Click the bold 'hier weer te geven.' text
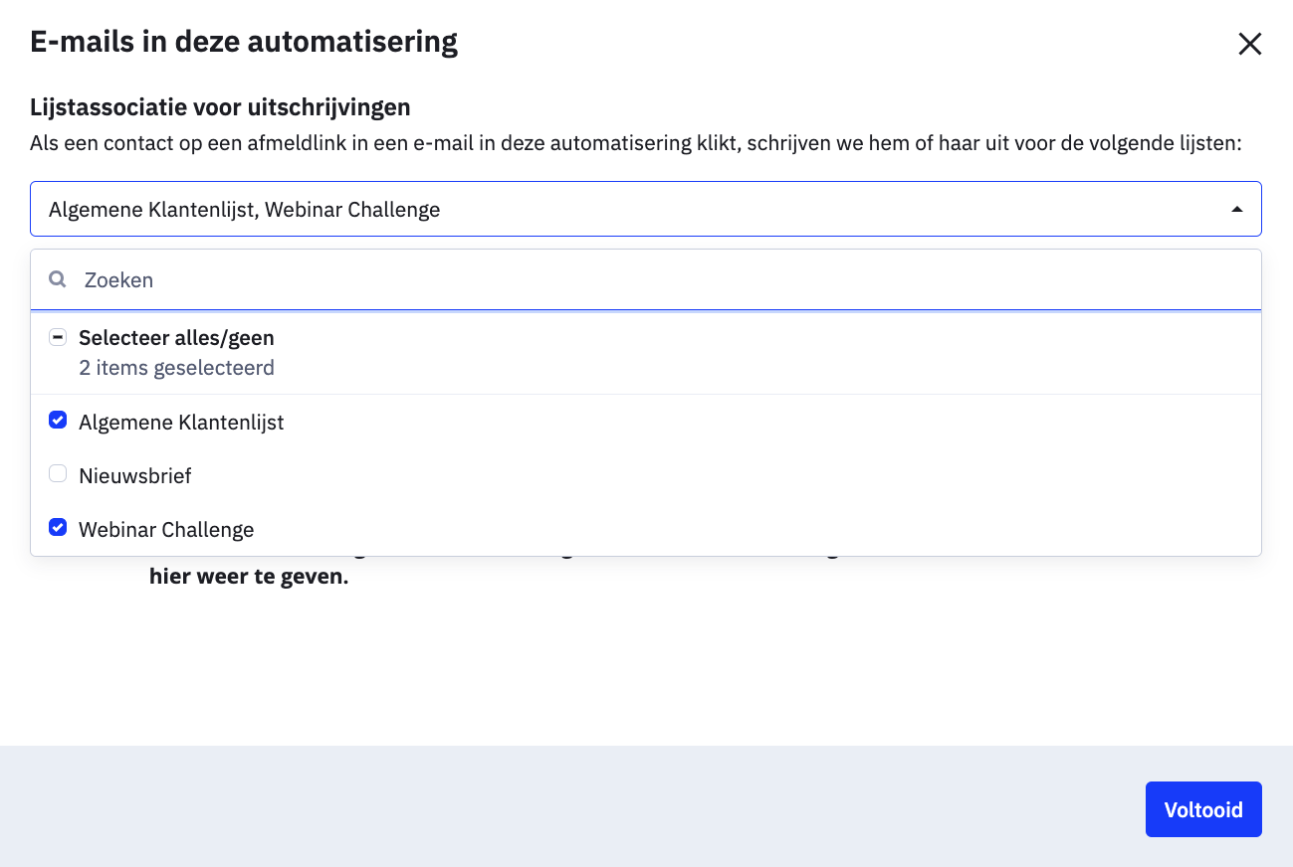The width and height of the screenshot is (1293, 867). (x=249, y=577)
